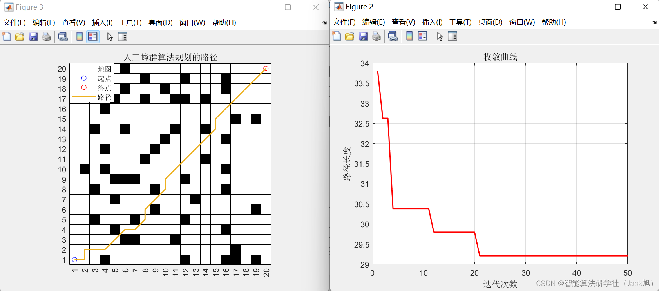Open 文件(F) menu in Figure 3

tap(14, 22)
